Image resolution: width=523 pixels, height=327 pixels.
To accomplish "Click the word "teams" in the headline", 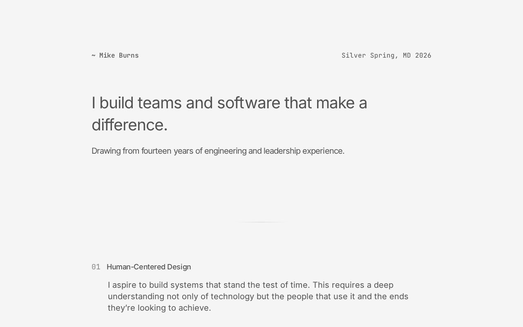I will [x=159, y=103].
